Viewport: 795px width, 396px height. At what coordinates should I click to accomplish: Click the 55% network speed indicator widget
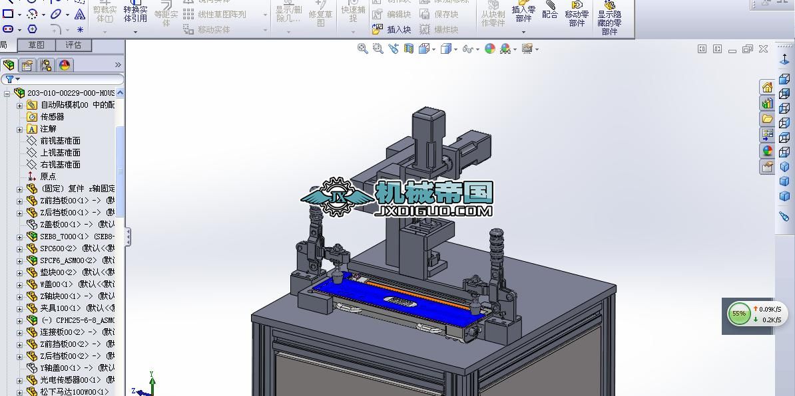tap(738, 314)
